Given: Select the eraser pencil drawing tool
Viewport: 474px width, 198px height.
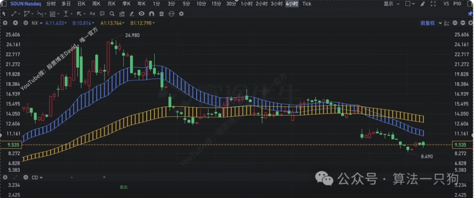Looking at the screenshot, I should click(132, 14).
